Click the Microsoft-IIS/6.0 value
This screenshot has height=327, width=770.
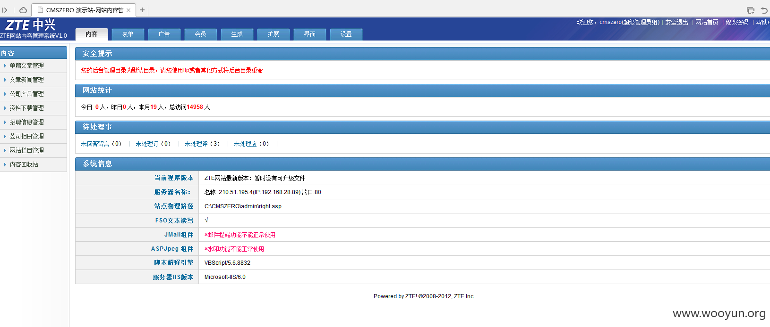[225, 277]
